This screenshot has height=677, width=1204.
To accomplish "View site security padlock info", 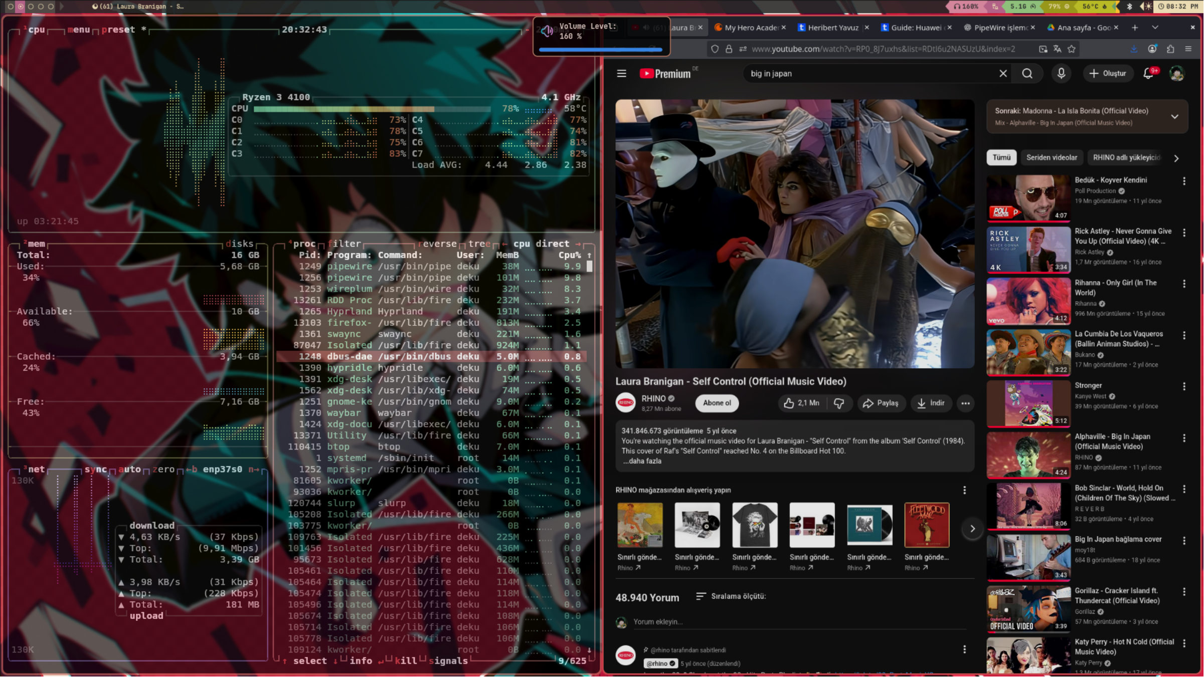I will point(729,49).
